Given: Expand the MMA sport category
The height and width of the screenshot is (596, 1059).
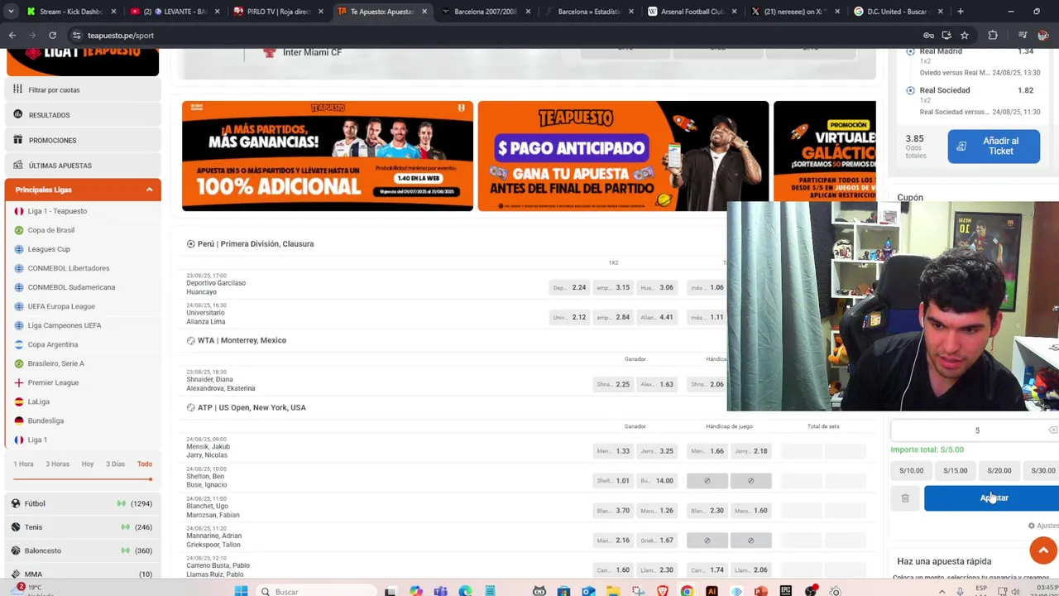Looking at the screenshot, I should (x=82, y=574).
